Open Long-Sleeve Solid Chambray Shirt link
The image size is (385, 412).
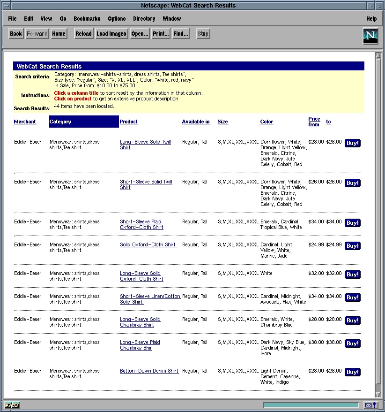click(x=141, y=322)
